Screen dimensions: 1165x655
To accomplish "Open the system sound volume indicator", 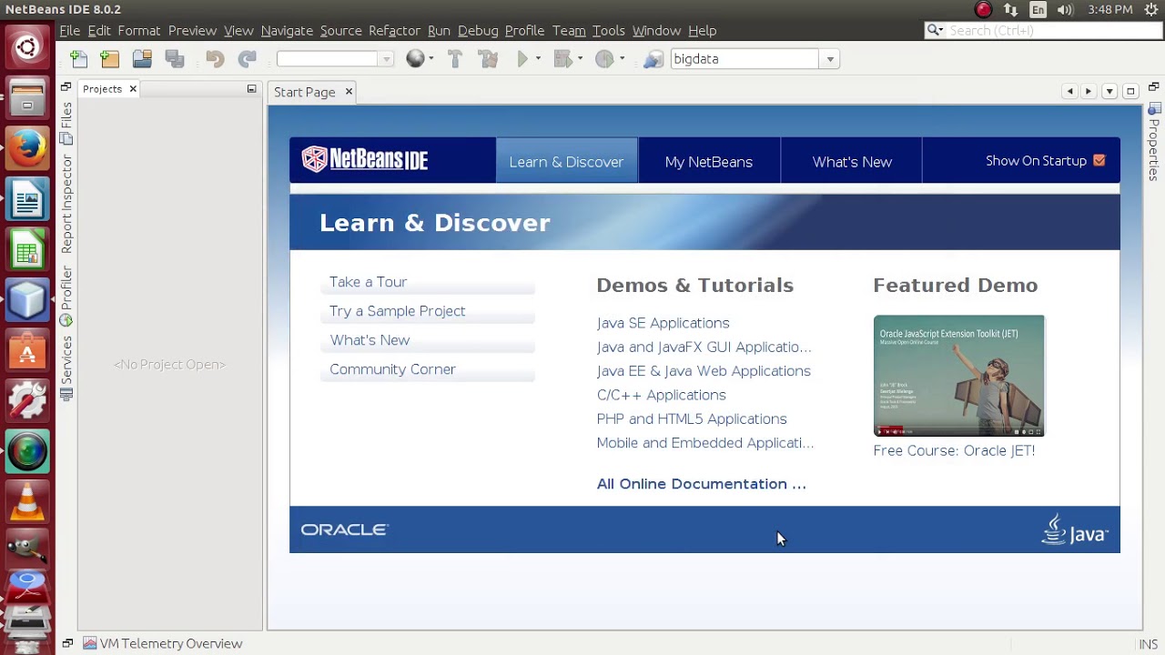I will (x=1066, y=10).
